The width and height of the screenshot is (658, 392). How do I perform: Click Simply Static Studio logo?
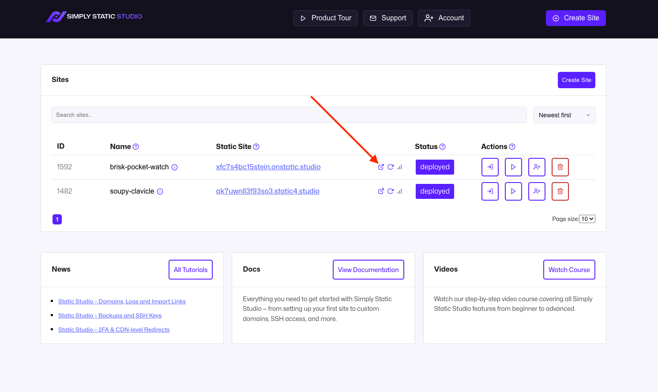click(x=94, y=17)
